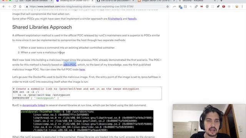
Task: Click the gray bookmark-shaped extension icon
Action: [x=185, y=7]
